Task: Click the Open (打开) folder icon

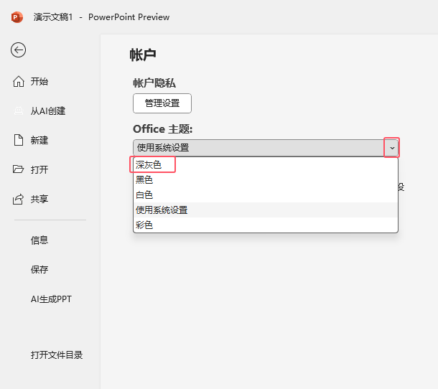Action: point(19,170)
